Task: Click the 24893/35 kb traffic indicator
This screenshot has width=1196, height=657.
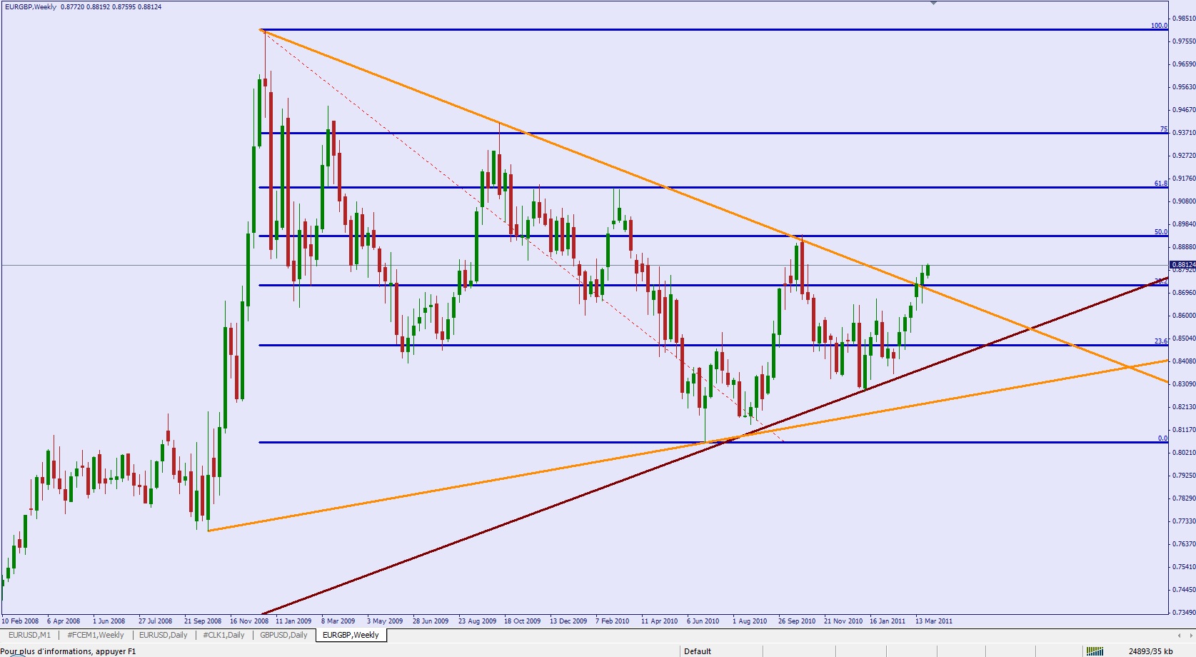Action: point(1150,651)
